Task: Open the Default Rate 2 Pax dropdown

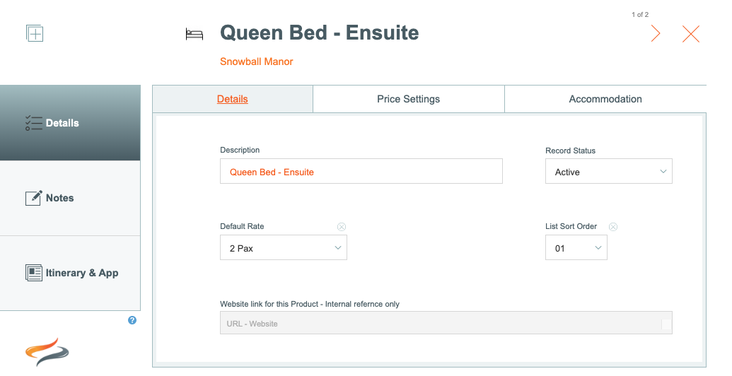Action: (284, 247)
